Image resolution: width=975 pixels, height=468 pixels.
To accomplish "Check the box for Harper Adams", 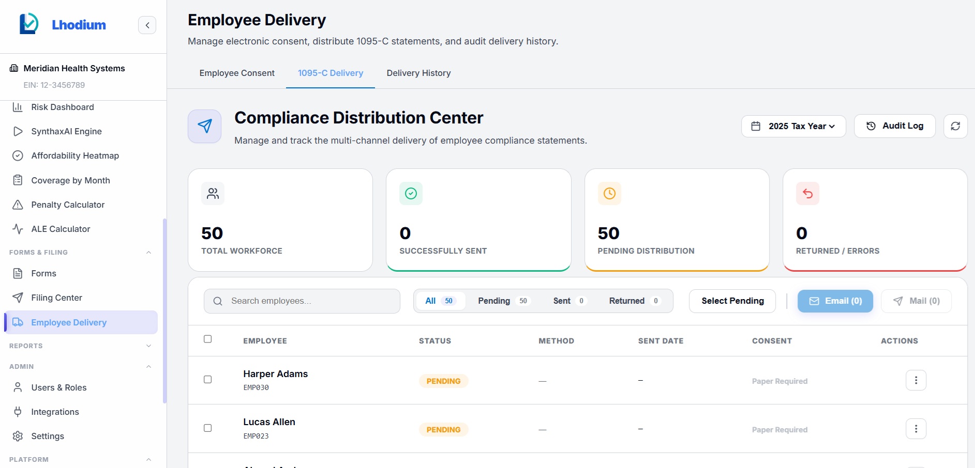I will pyautogui.click(x=208, y=380).
